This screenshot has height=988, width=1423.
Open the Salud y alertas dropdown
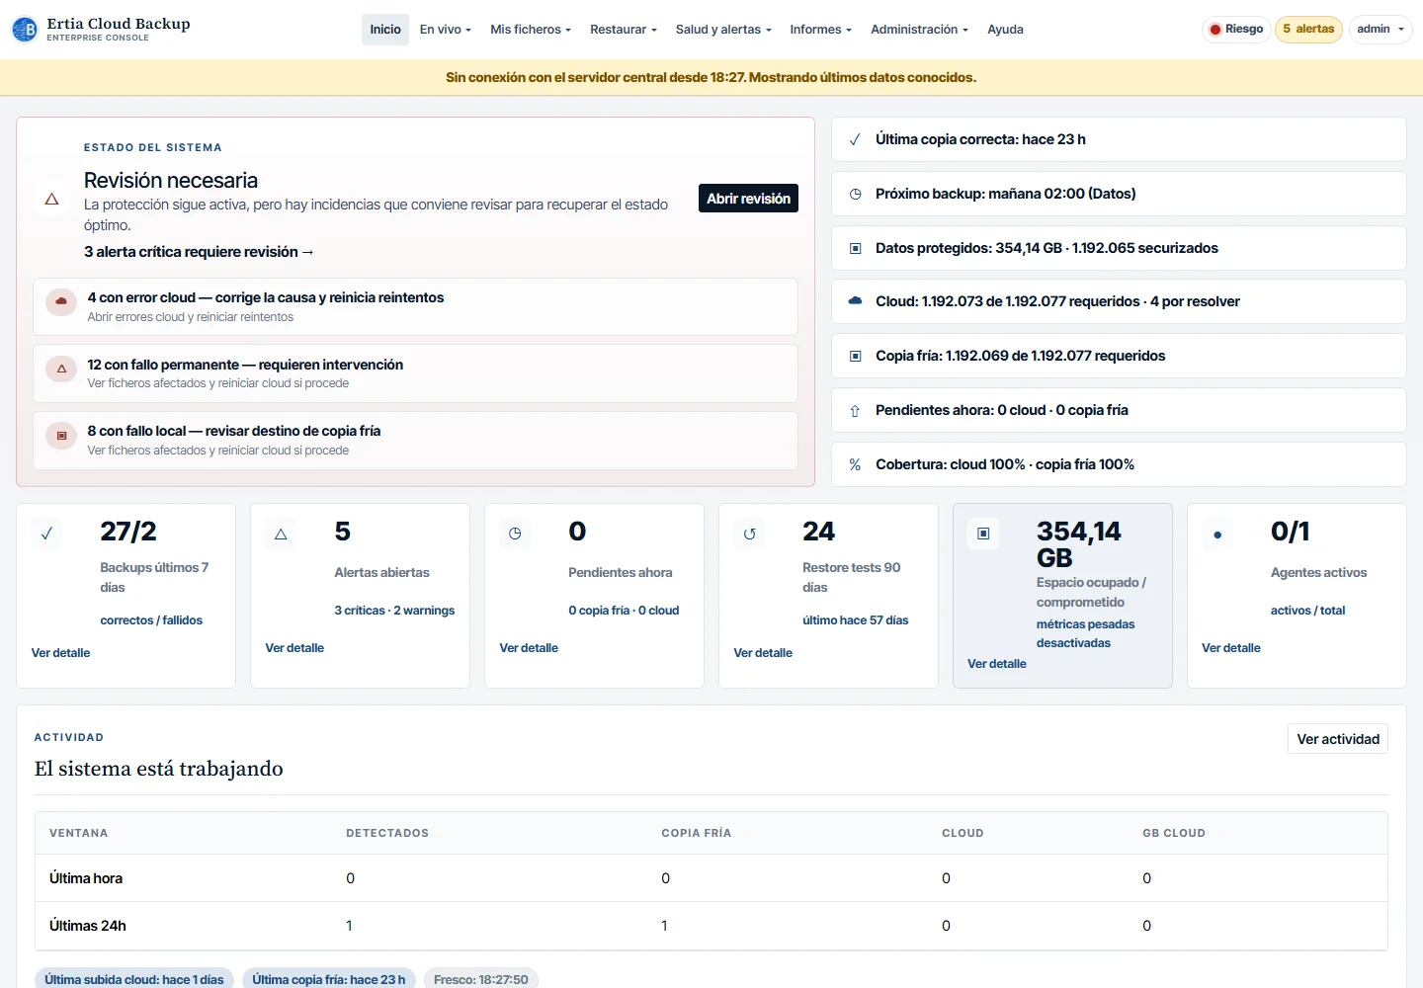723,30
